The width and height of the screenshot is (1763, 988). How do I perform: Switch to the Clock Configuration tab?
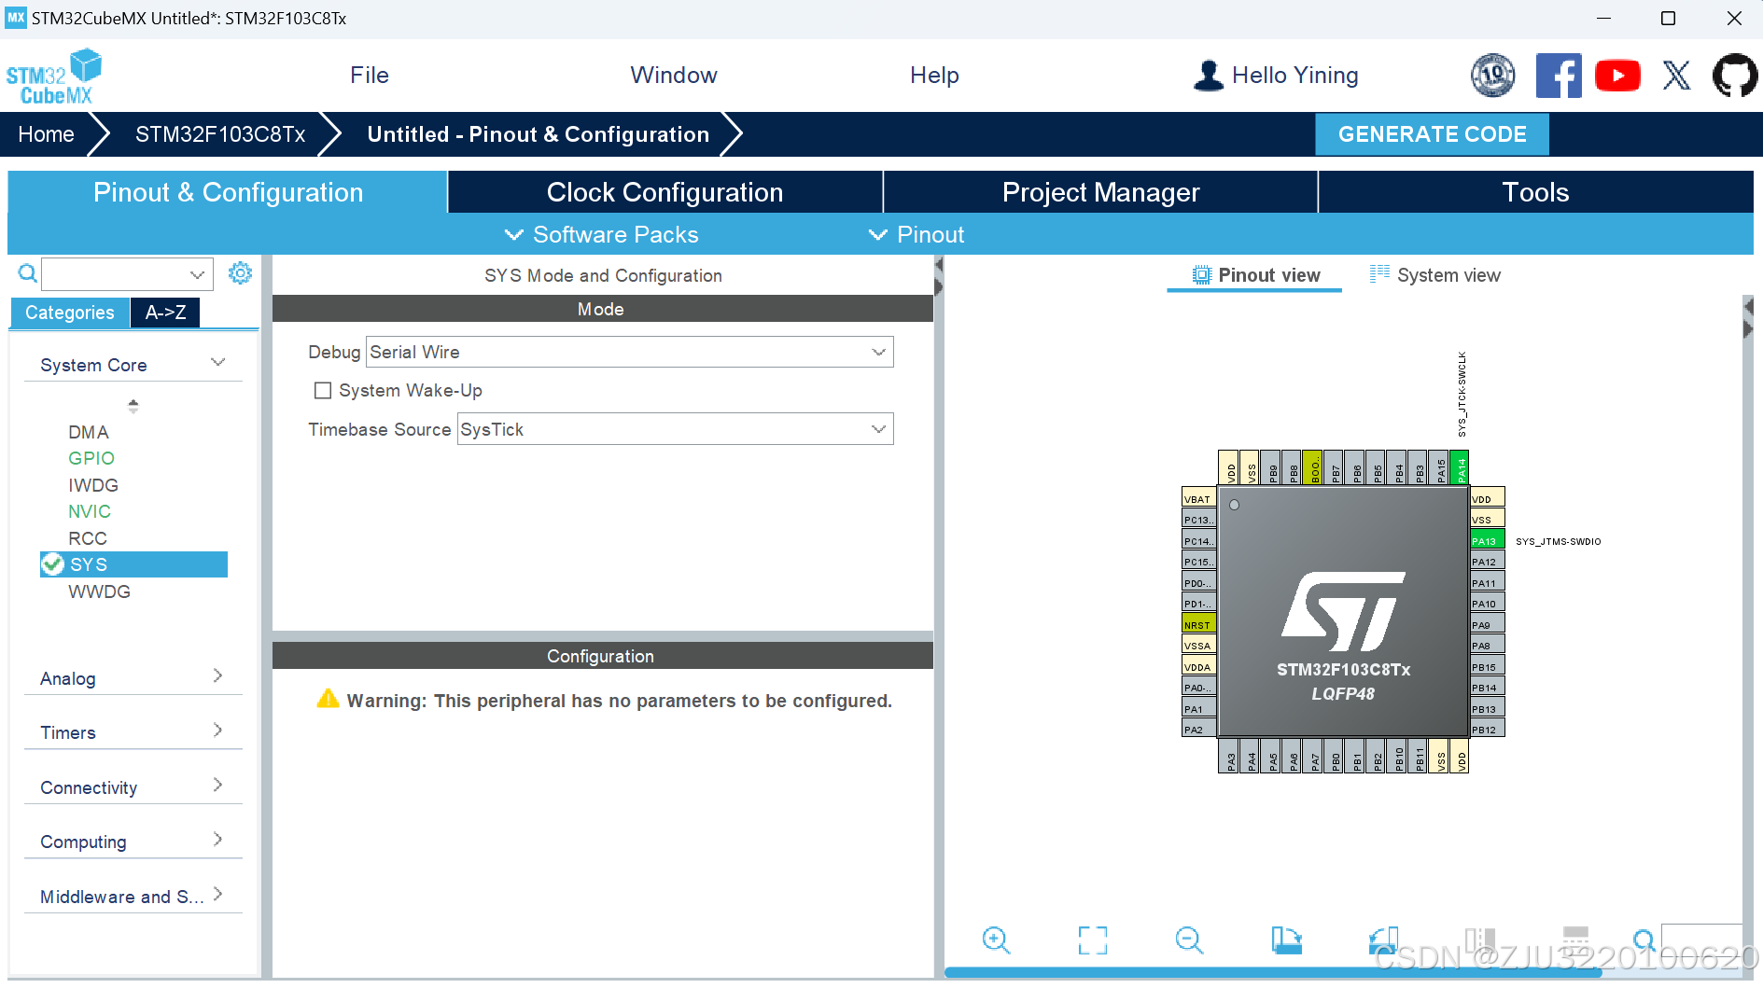(x=665, y=192)
